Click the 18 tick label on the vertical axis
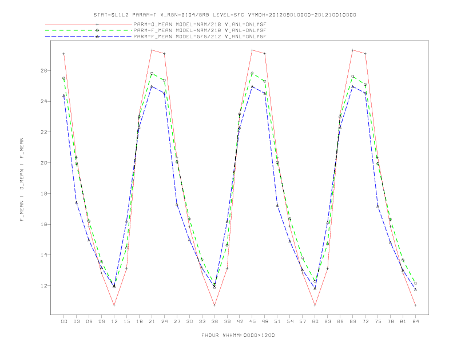The width and height of the screenshot is (453, 350). click(x=43, y=193)
